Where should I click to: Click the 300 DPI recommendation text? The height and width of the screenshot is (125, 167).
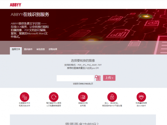(83, 68)
